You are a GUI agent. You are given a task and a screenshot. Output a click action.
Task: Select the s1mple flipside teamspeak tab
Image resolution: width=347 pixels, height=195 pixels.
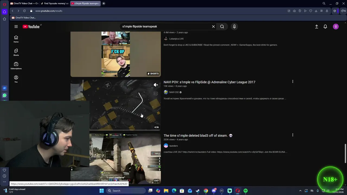pos(85,4)
